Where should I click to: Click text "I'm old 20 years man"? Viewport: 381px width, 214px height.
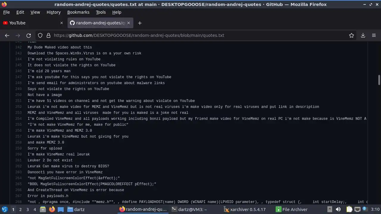(49, 71)
